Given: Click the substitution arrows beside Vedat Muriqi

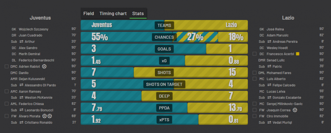Looking at the screenshot, I should click(x=269, y=122).
